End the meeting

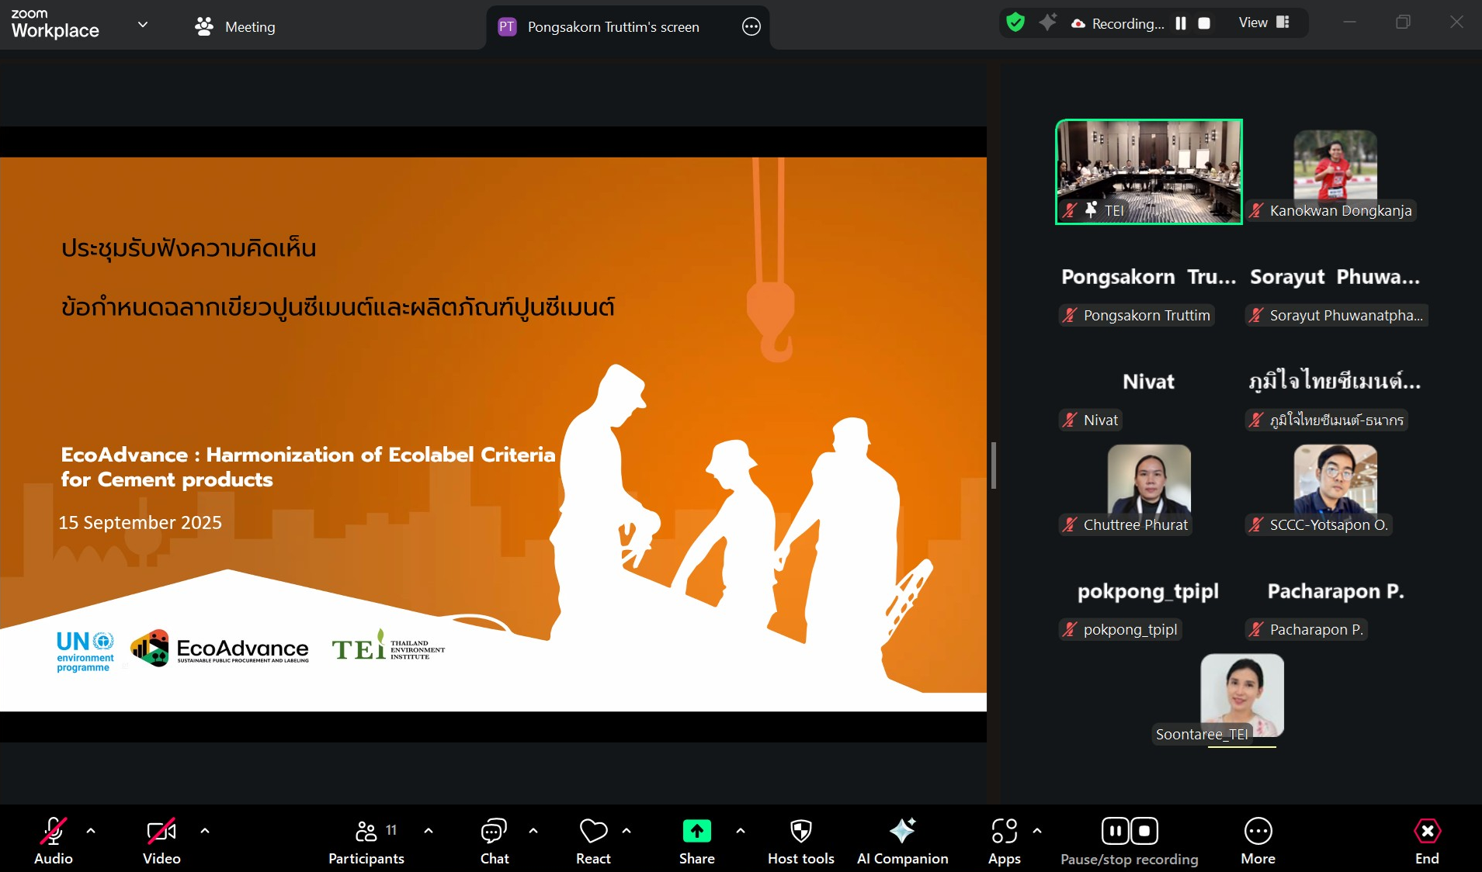(x=1426, y=839)
